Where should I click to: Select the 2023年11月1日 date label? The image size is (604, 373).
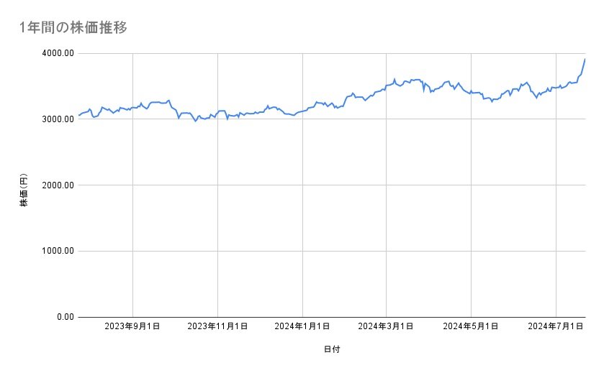[x=217, y=327]
